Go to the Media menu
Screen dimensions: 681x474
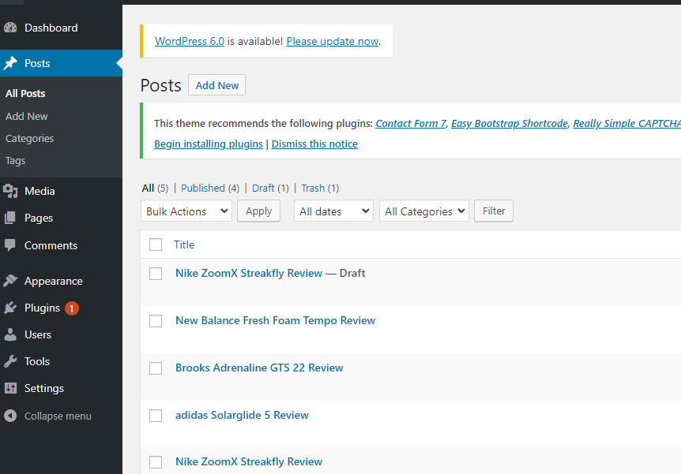point(40,191)
